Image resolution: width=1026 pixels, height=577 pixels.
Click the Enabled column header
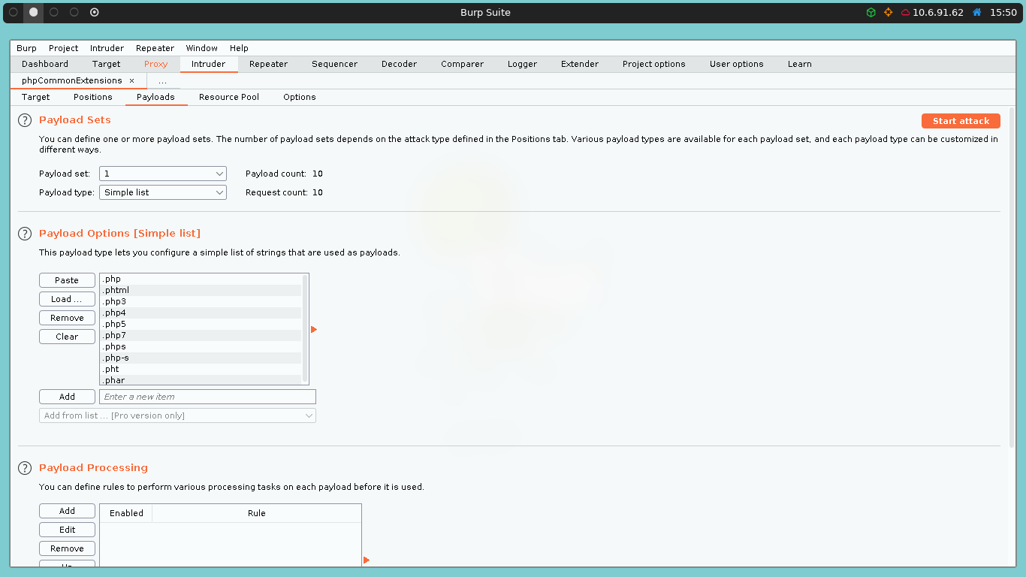click(126, 513)
